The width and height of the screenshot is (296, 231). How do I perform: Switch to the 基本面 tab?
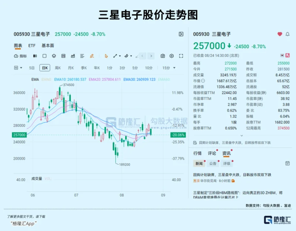pyautogui.click(x=48, y=45)
